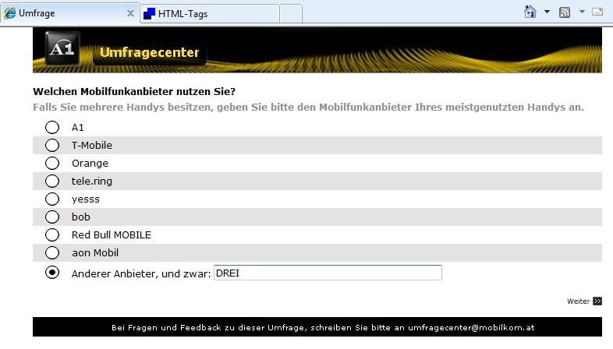Click the mail icon in toolbar
Screen dimensions: 613x349
(597, 12)
